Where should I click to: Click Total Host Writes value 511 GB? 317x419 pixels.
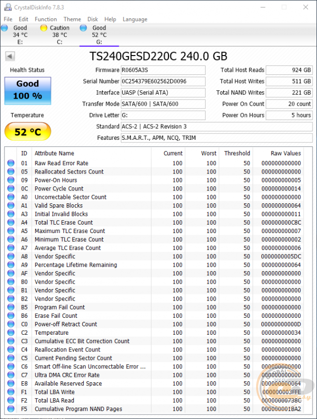point(289,81)
